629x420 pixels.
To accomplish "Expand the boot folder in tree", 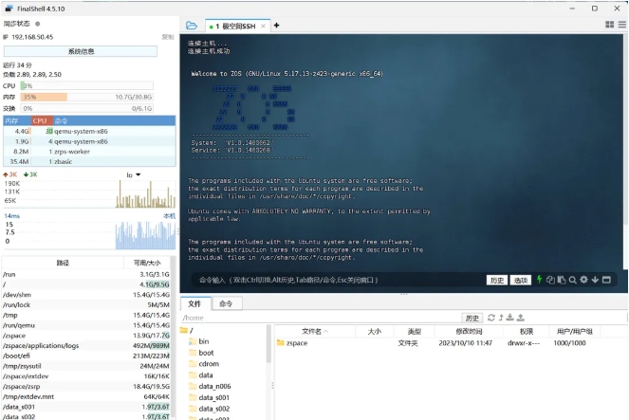I will click(206, 353).
